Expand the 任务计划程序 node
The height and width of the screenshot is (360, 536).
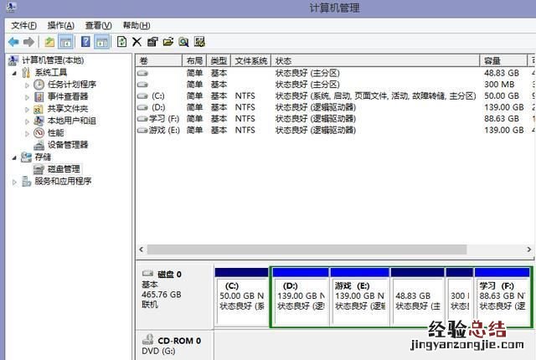[x=27, y=85]
